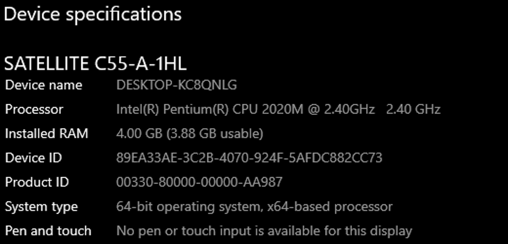Click the Pen and touch label

coord(48,231)
